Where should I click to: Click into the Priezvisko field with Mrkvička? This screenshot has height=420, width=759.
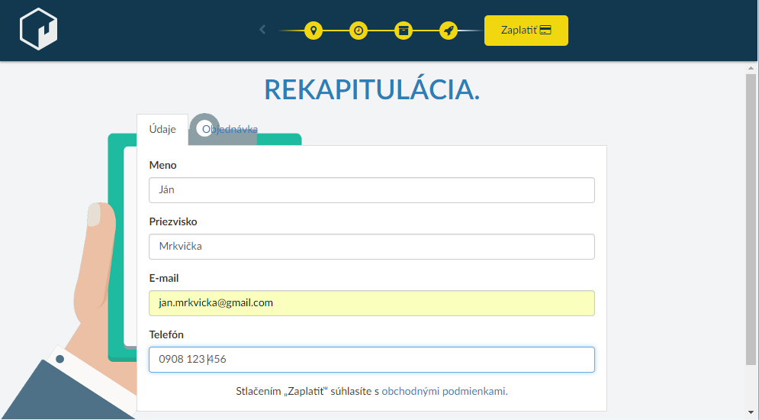pos(371,247)
